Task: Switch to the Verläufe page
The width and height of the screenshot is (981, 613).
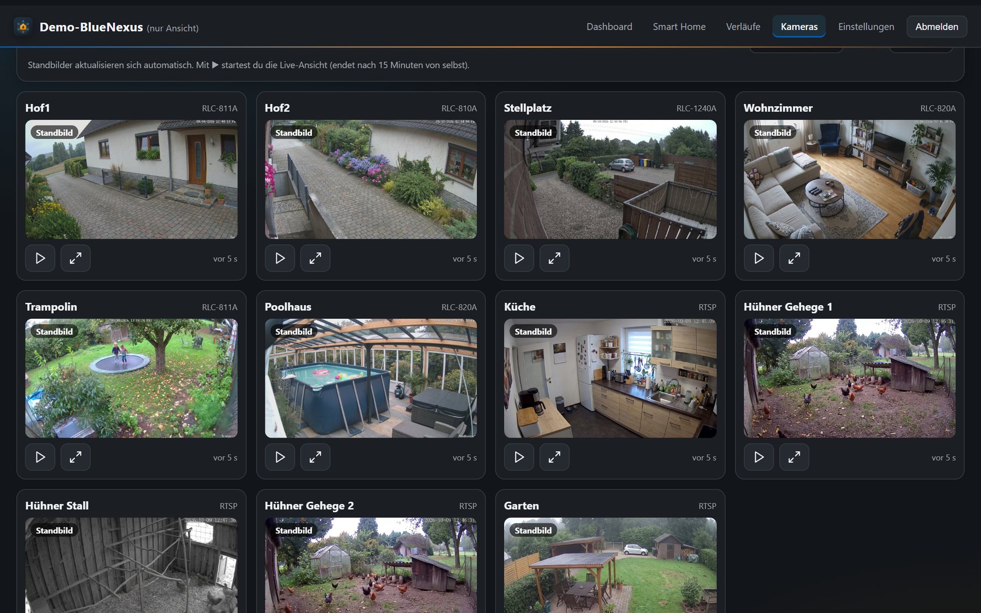Action: point(743,27)
